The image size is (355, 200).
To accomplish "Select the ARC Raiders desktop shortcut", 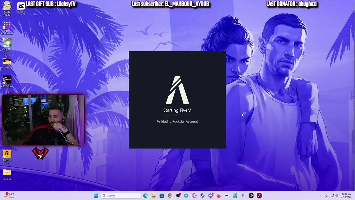I will [x=7, y=82].
